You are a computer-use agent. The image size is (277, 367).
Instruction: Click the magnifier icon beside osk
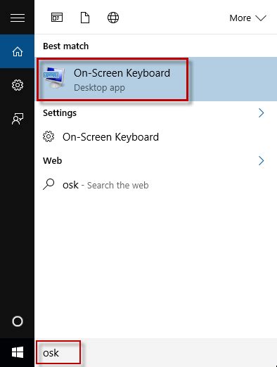tap(49, 184)
